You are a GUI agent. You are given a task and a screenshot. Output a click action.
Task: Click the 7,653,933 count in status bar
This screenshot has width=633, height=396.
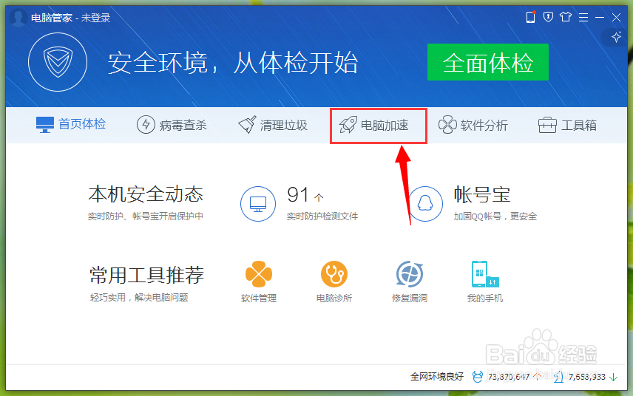(587, 377)
